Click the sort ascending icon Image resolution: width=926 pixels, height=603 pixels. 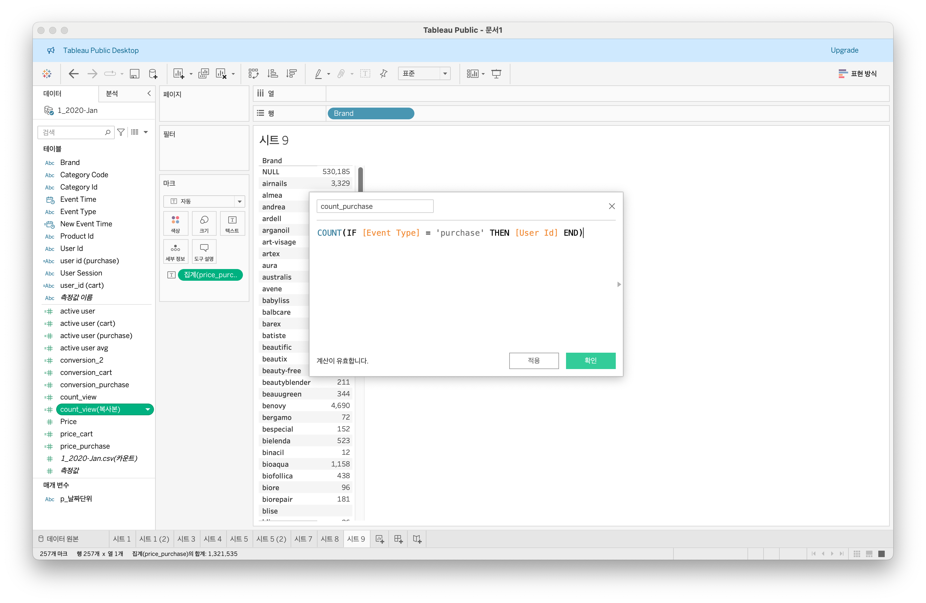point(273,74)
